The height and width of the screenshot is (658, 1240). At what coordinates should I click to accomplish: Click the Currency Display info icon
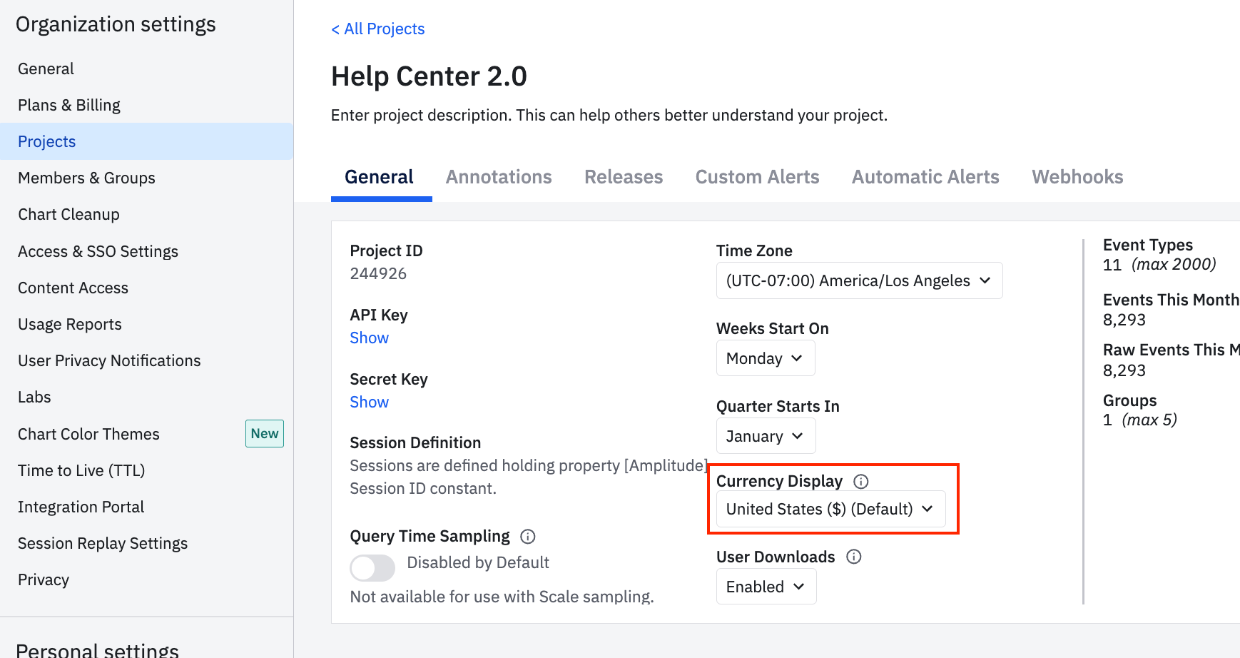point(861,482)
